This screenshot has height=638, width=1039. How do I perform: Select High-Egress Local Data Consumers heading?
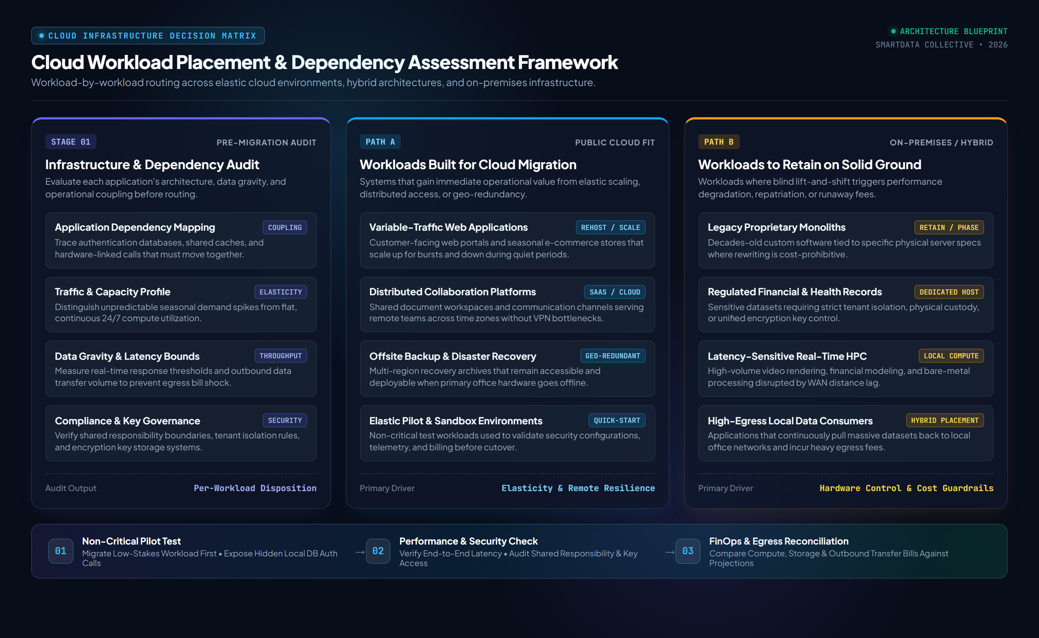(790, 421)
